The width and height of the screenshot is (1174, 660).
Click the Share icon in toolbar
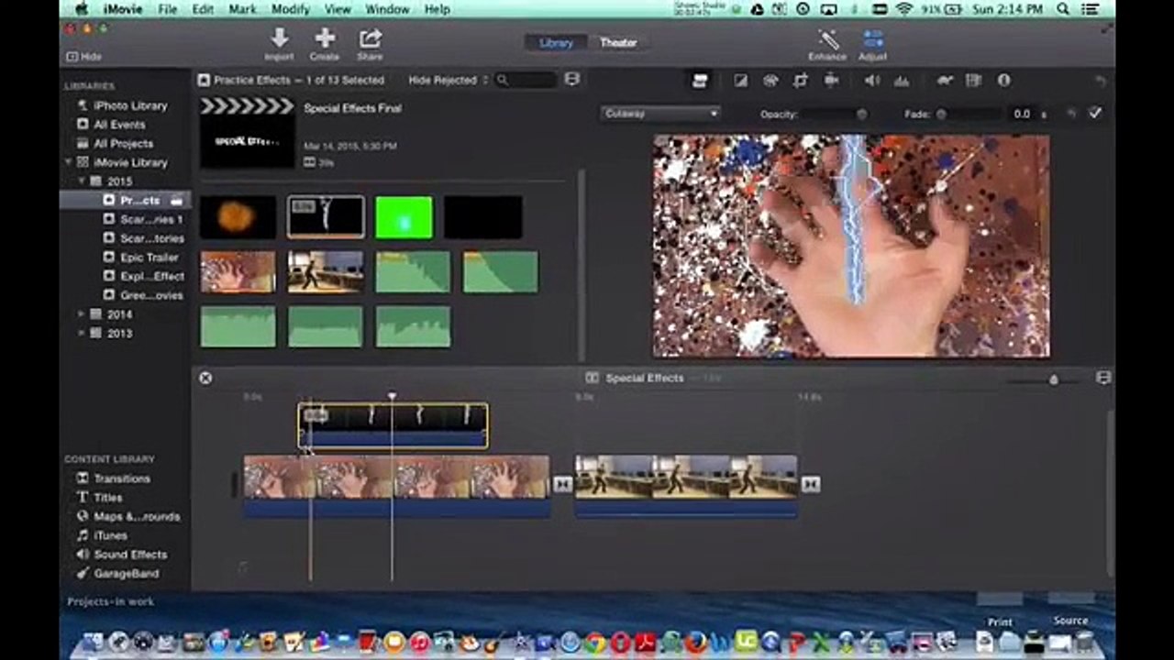tap(370, 38)
